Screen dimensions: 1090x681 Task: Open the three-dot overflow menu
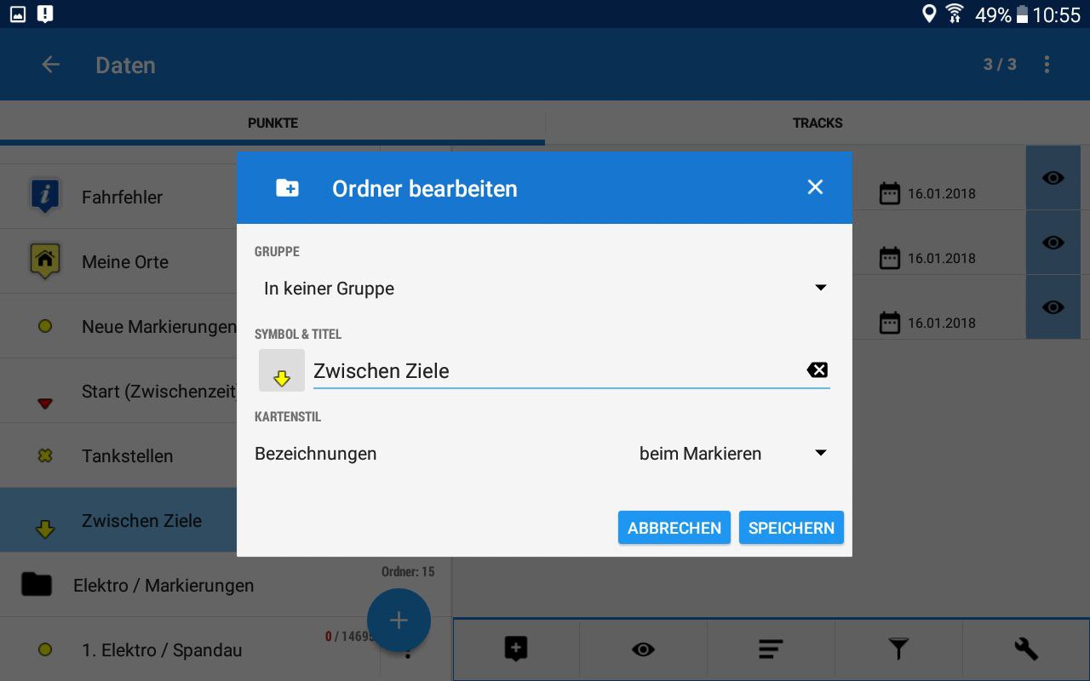click(1047, 65)
